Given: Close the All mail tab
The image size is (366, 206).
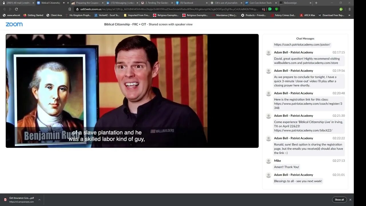Looking at the screenshot, I should pyautogui.click(x=33, y=3).
